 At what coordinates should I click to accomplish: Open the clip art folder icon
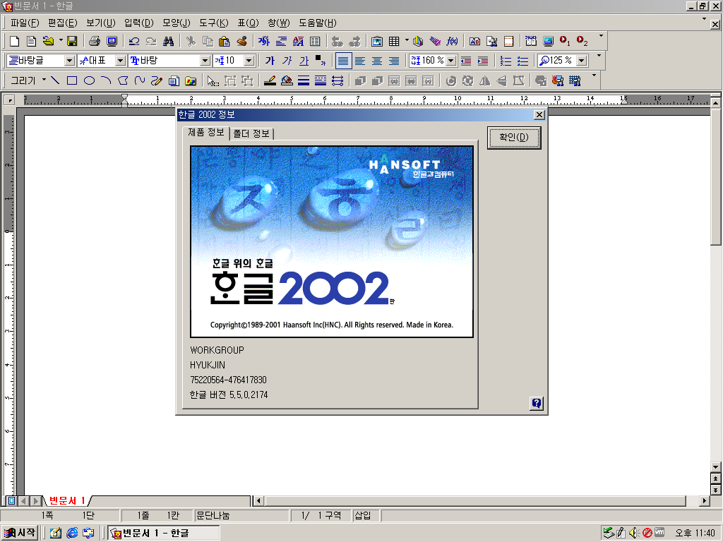pyautogui.click(x=191, y=80)
